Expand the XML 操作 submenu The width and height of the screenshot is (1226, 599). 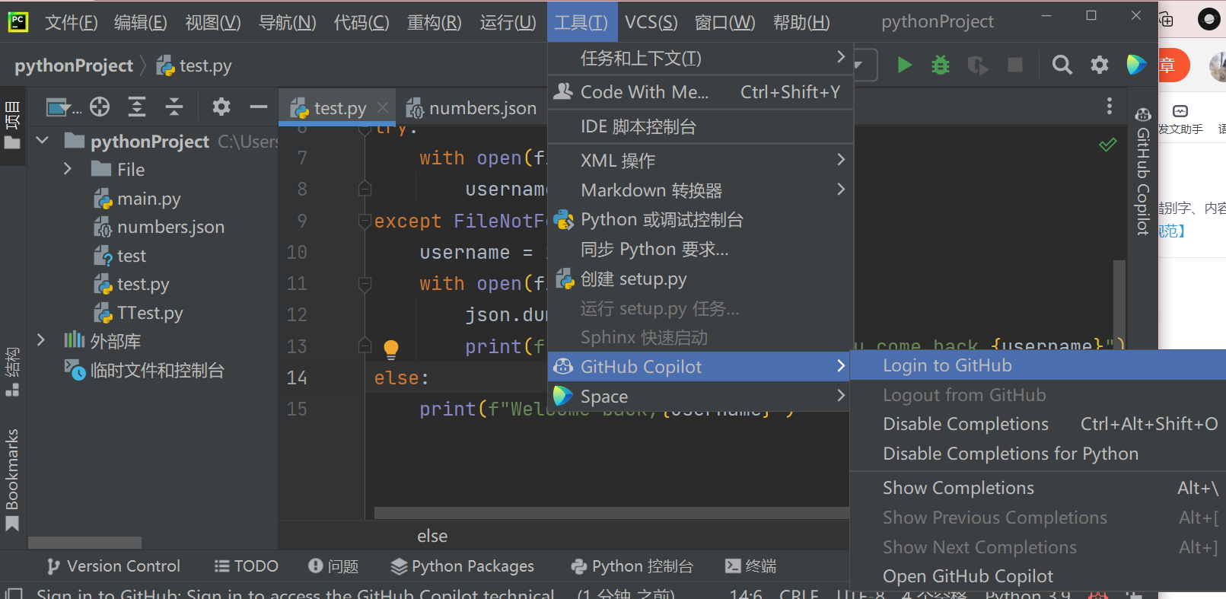pyautogui.click(x=700, y=161)
